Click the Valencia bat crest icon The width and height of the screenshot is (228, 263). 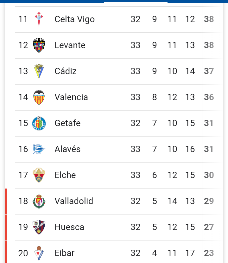(x=39, y=97)
